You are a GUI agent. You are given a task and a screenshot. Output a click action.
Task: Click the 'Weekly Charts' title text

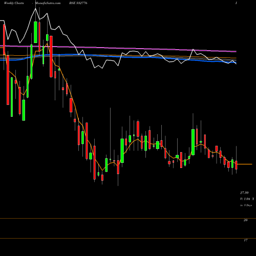(14, 3)
